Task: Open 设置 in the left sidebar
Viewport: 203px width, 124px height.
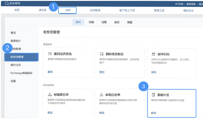Action: pos(13,81)
